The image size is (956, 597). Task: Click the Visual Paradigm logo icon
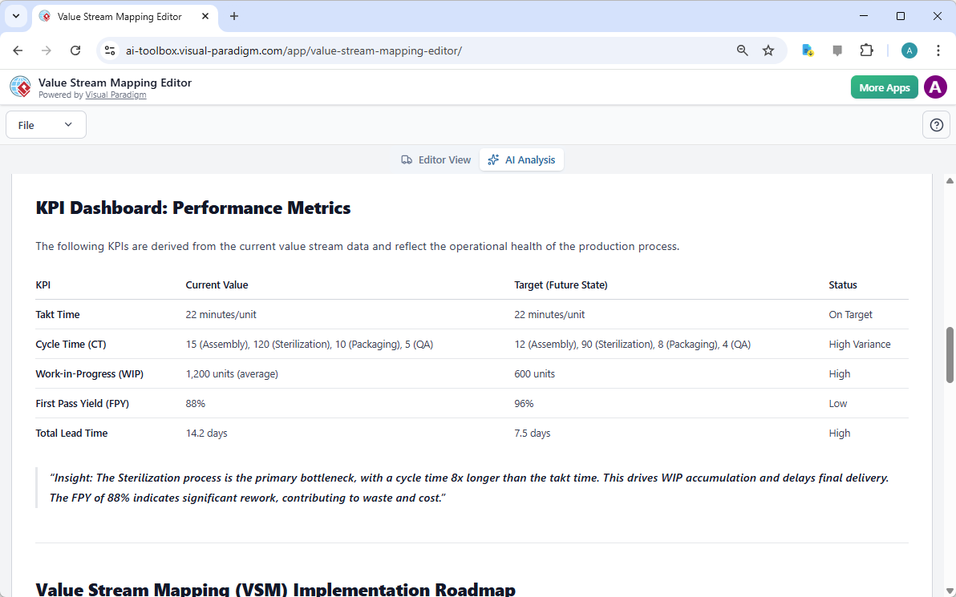point(20,87)
